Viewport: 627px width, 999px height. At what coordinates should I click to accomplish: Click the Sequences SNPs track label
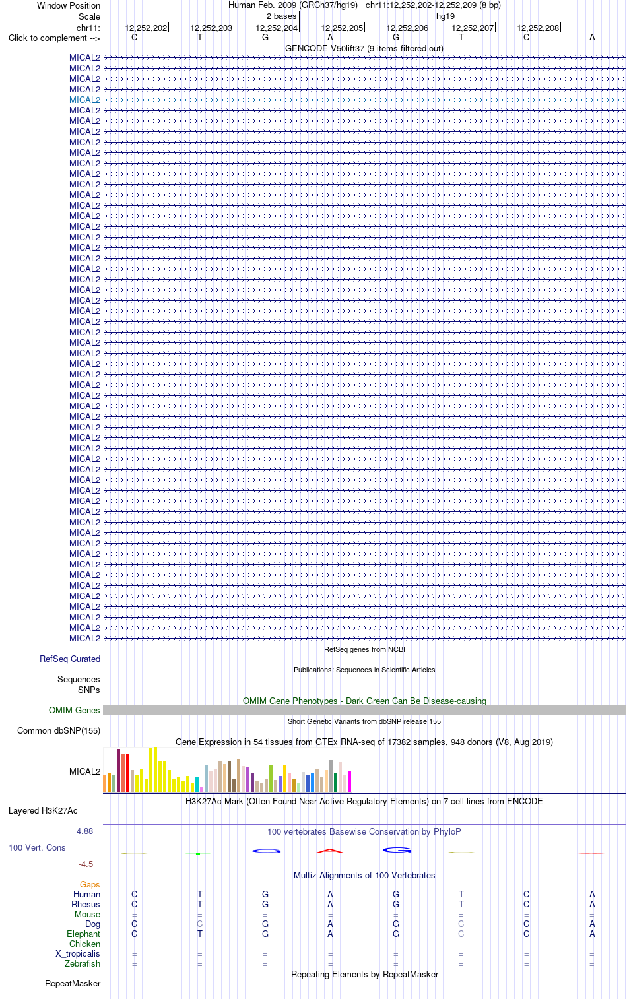[79, 684]
